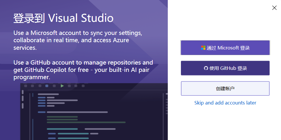Screen dimensions: 281x140
Task: Choose the 使用 GitHub 登录 button
Action: tap(225, 68)
